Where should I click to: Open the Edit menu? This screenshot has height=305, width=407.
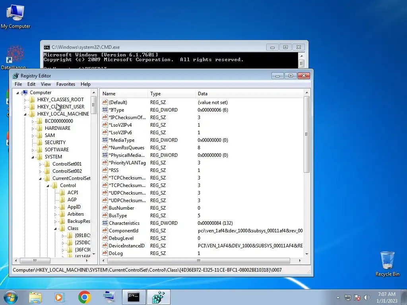(x=31, y=84)
